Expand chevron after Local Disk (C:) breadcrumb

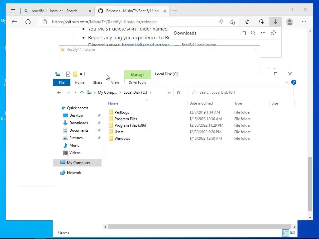click(150, 92)
